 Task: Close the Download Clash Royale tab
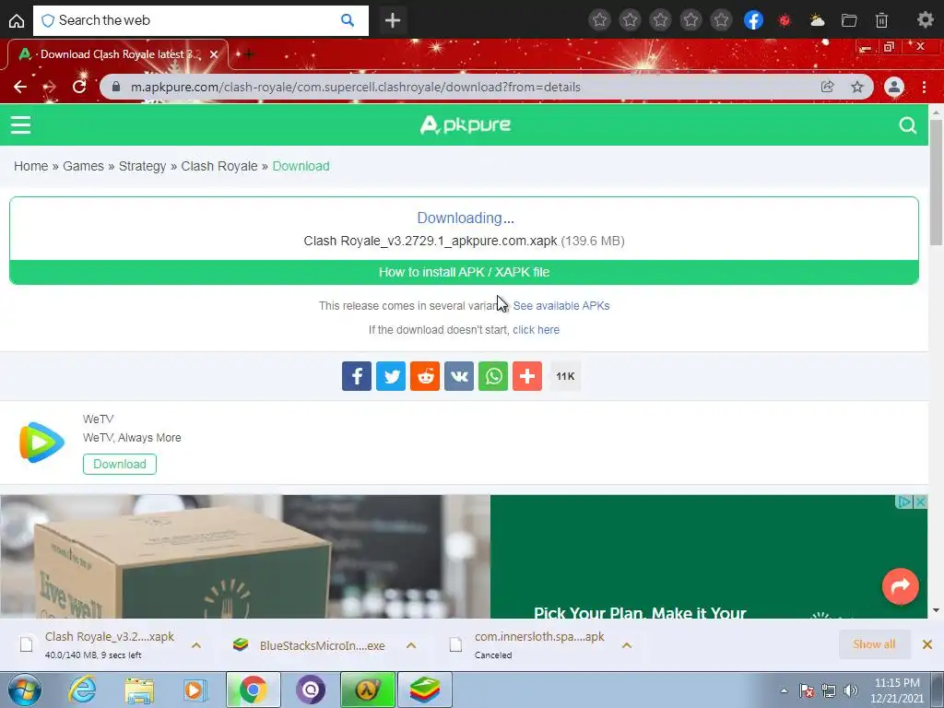(x=214, y=54)
